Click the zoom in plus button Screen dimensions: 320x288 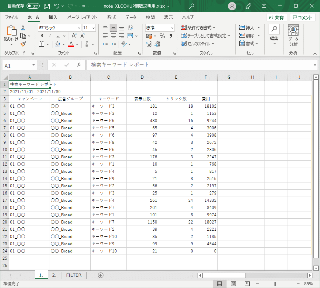pyautogui.click(x=298, y=284)
